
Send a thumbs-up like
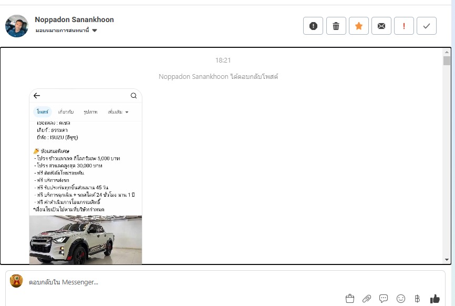coord(435,299)
